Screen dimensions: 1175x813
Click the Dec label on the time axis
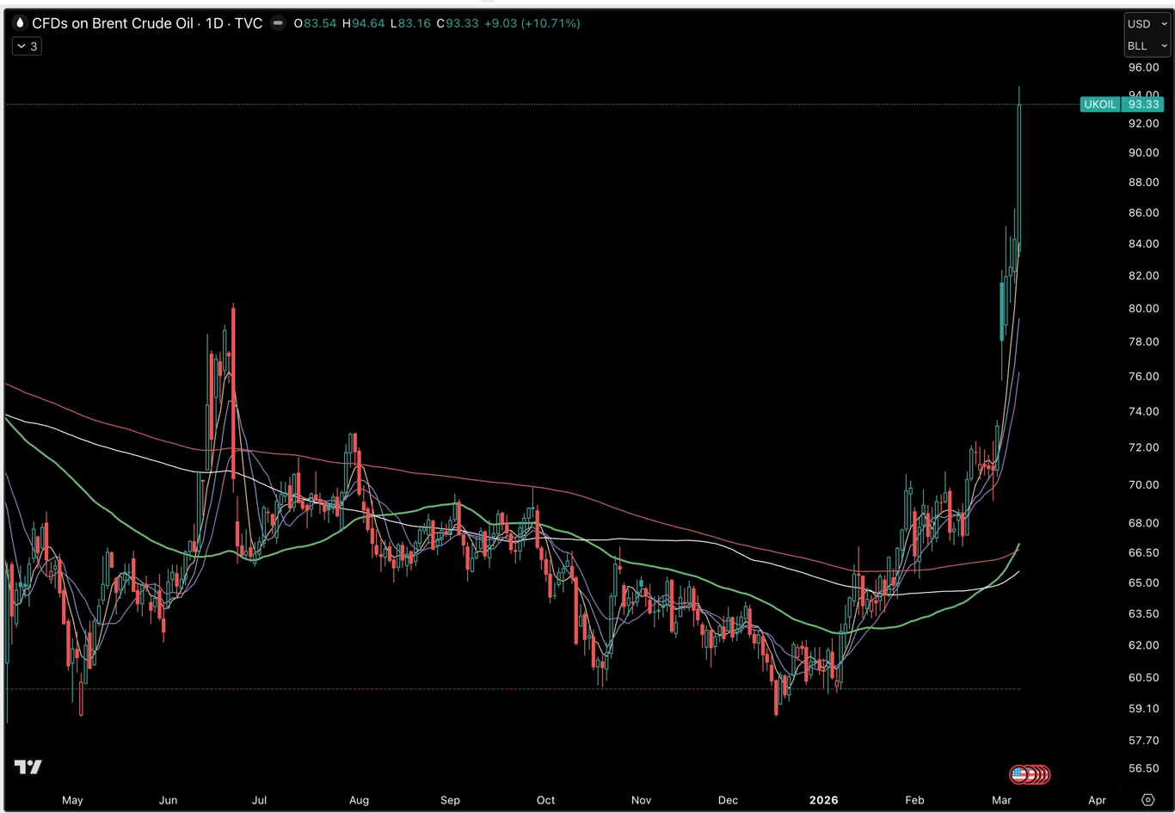(x=728, y=800)
